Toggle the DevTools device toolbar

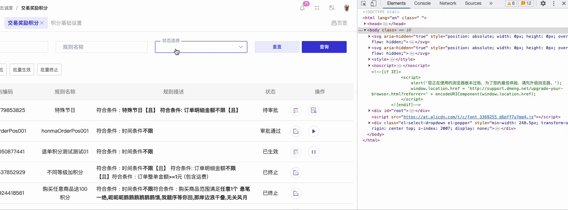pyautogui.click(x=373, y=3)
